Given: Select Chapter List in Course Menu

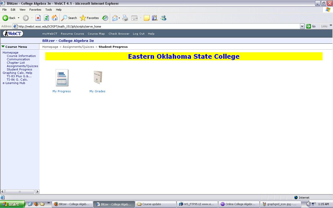Looking at the screenshot, I should click(16, 63).
